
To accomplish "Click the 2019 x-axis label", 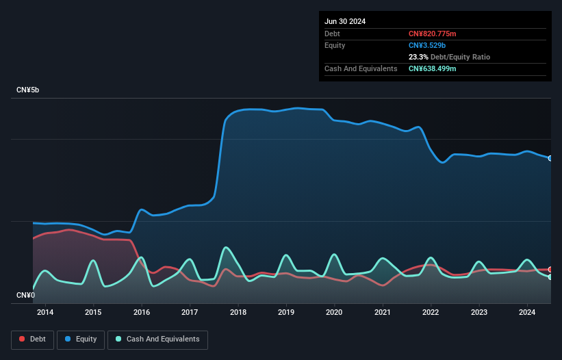I will pos(286,312).
